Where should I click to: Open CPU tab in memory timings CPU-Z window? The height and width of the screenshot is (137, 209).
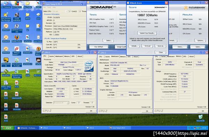156,57
